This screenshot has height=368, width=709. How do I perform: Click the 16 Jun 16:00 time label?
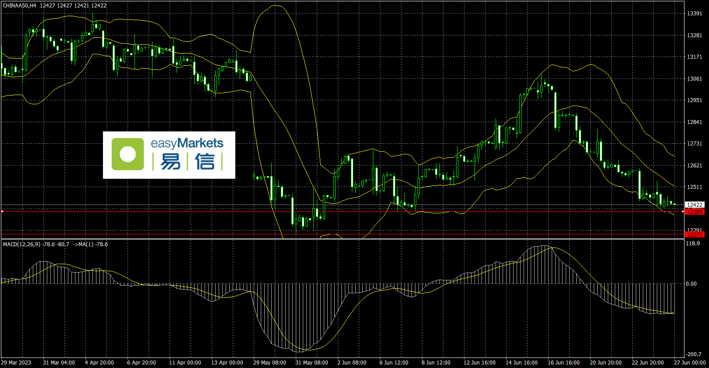tap(564, 363)
